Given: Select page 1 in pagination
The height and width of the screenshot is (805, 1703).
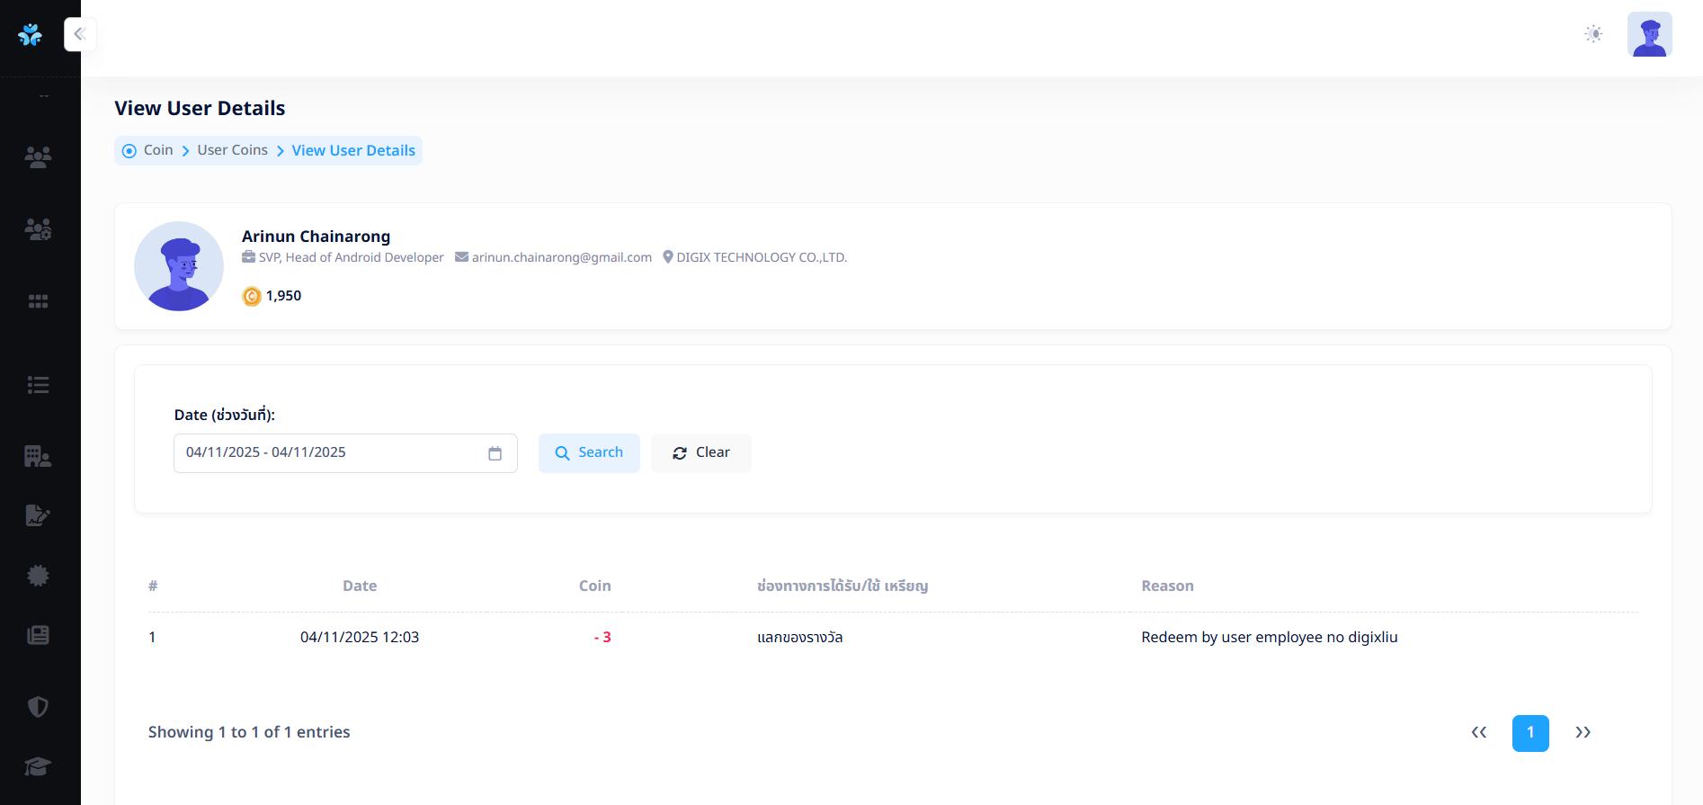Looking at the screenshot, I should pos(1530,733).
